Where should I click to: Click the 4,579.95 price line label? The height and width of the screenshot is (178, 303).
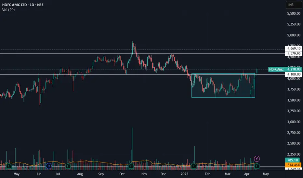293,53
